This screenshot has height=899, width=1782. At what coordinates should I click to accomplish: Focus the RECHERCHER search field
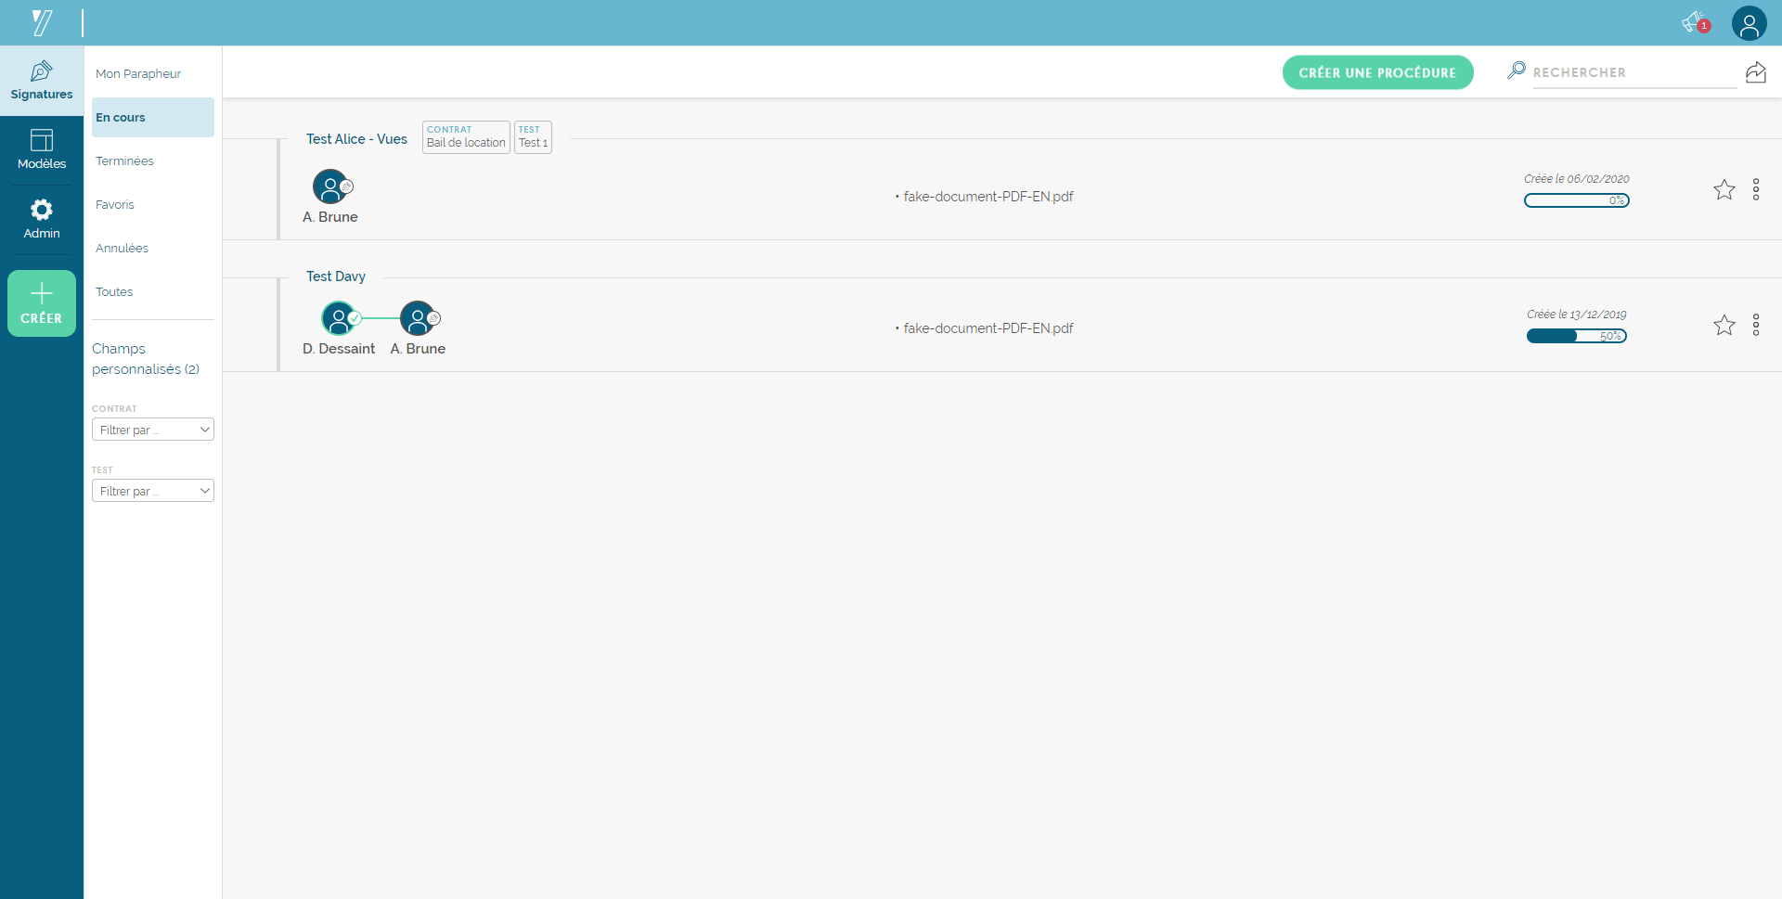[x=1633, y=72]
